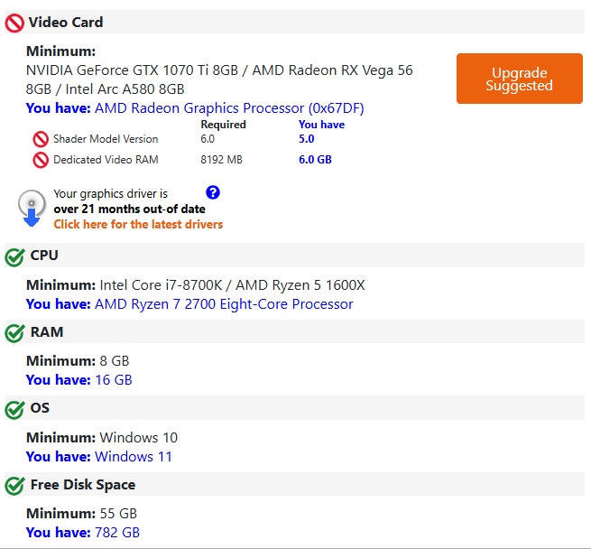This screenshot has height=549, width=591.
Task: Click the green check beside Free Disk Space
Action: pos(14,486)
